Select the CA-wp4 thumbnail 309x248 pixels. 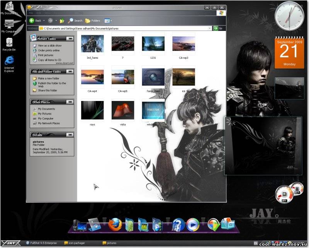point(92,77)
